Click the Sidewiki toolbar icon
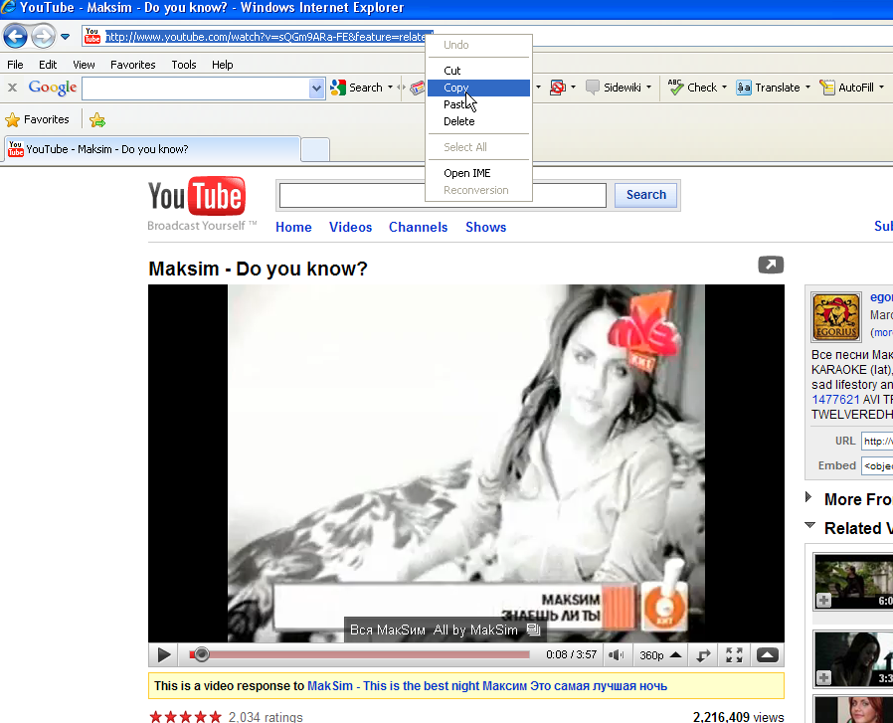893x723 pixels. click(593, 88)
